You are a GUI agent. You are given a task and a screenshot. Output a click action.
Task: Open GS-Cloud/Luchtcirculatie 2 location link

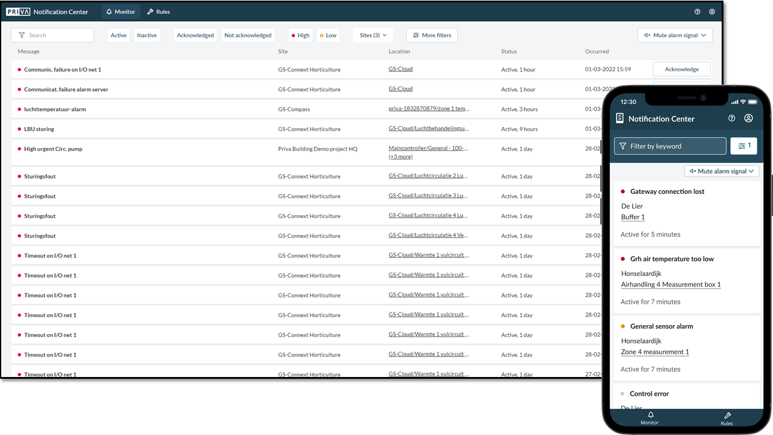429,176
